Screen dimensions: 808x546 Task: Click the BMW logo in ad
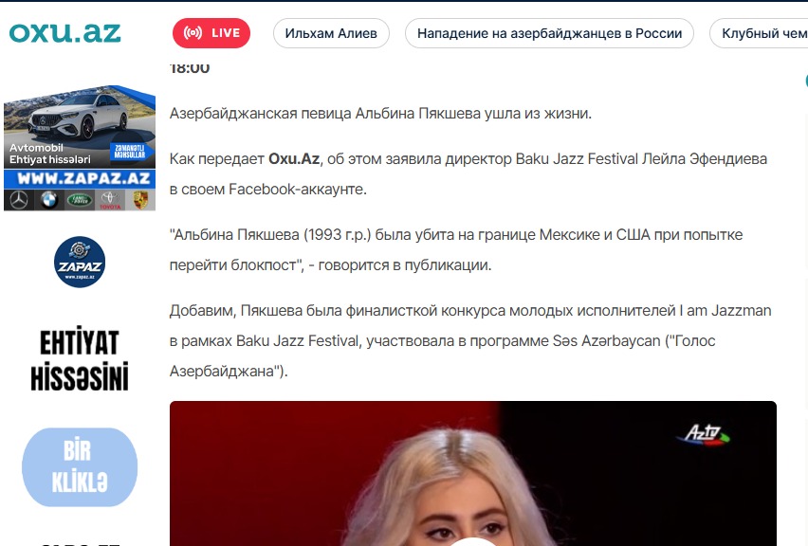49,200
